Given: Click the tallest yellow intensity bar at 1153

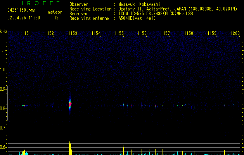Looking at the screenshot, I should [x=70, y=148].
